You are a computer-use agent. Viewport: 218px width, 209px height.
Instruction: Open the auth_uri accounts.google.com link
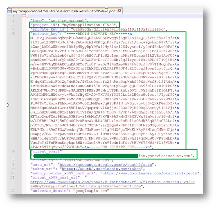(106, 165)
